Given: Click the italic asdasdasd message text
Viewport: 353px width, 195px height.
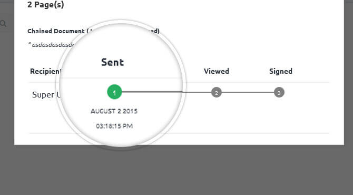Looking at the screenshot, I should coord(53,45).
